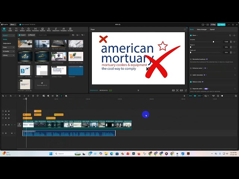This screenshot has width=239, height=179.
Task: Click the Volume slider handle
Action: (x=213, y=42)
